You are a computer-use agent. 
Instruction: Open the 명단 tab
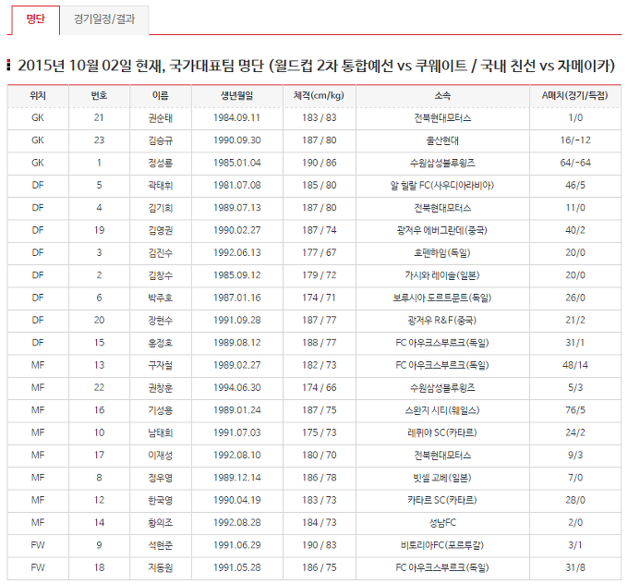pyautogui.click(x=36, y=19)
